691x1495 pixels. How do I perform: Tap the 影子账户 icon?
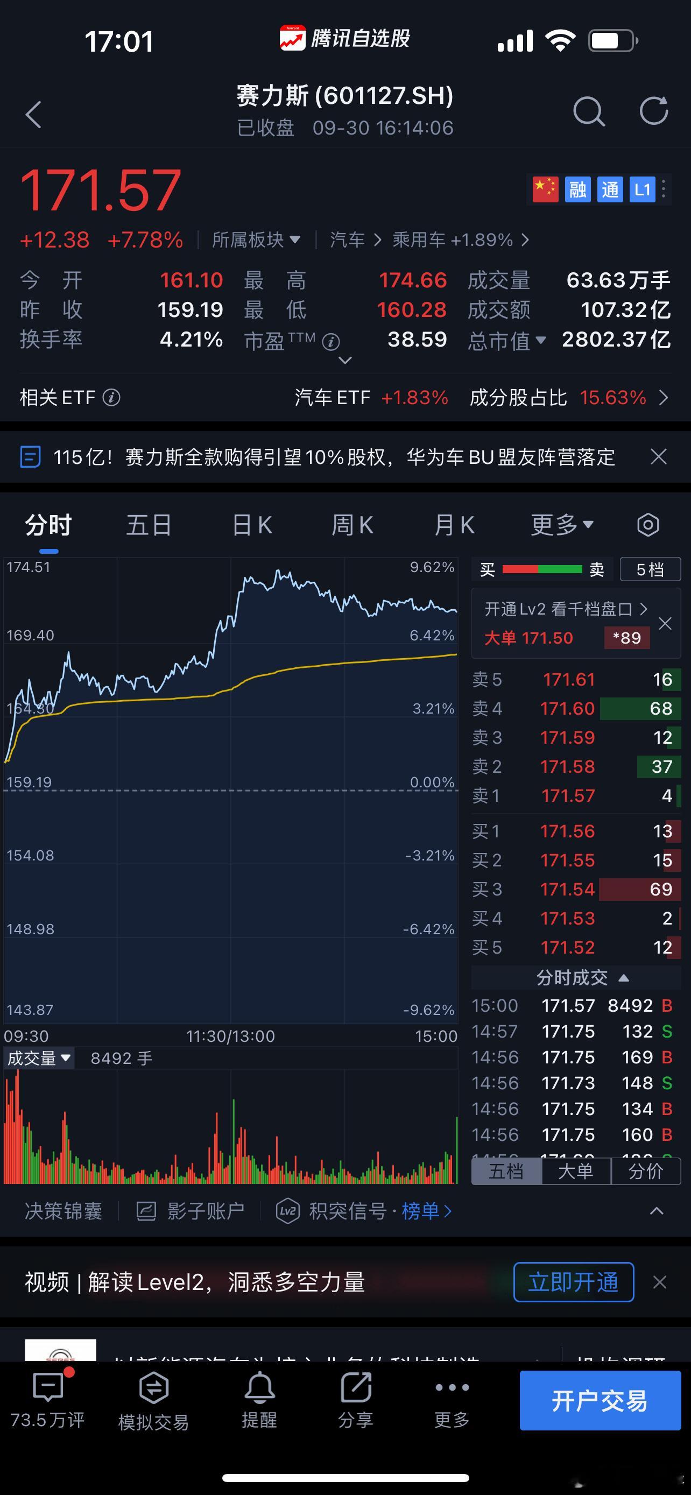(x=146, y=1211)
